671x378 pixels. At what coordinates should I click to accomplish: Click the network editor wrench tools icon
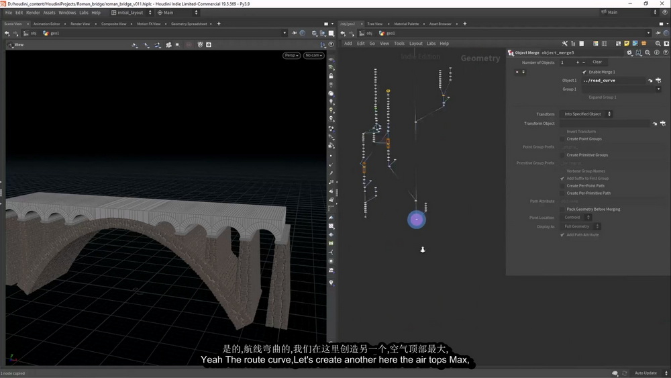pyautogui.click(x=564, y=43)
